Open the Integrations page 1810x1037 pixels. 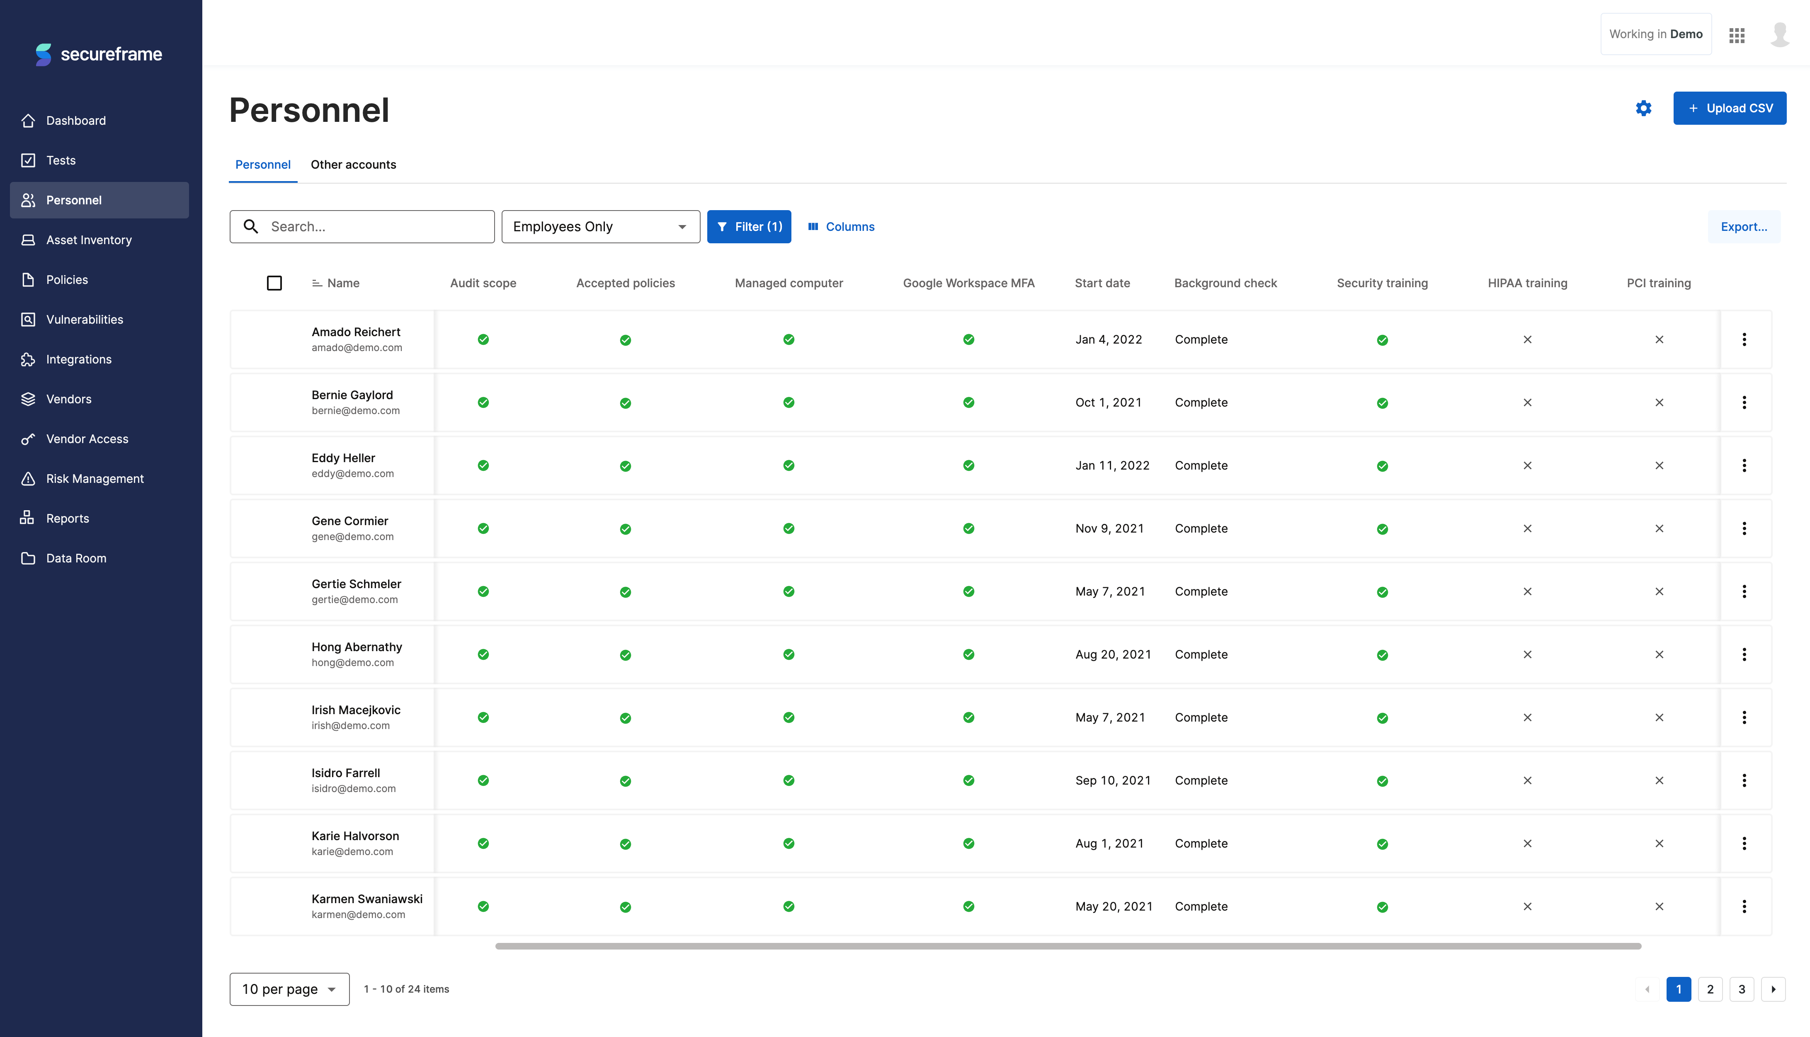point(78,359)
